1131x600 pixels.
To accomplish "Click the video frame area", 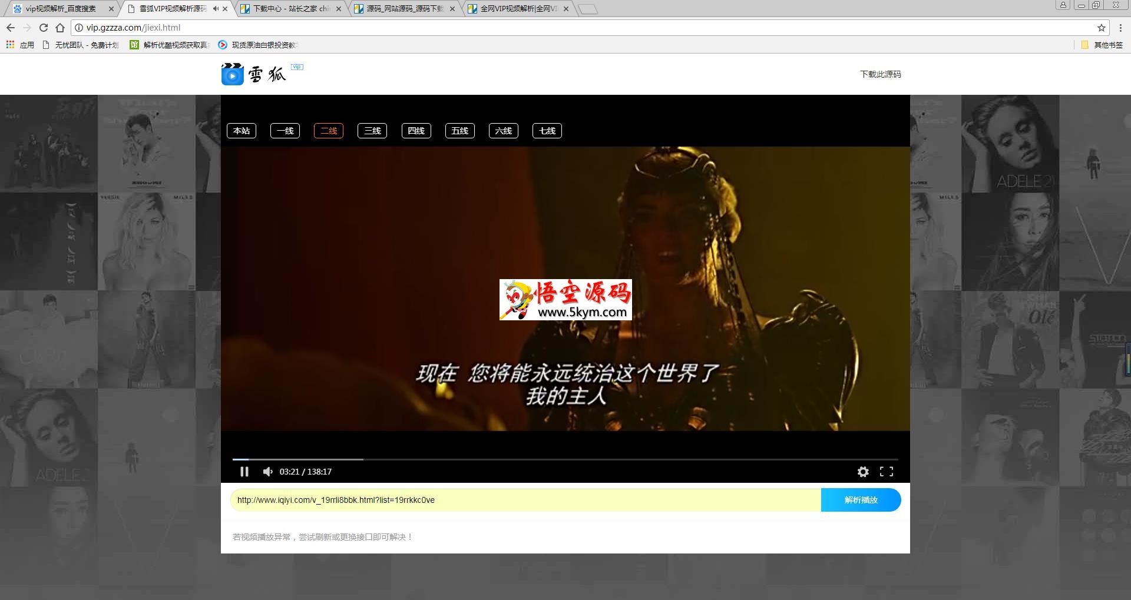I will click(565, 289).
